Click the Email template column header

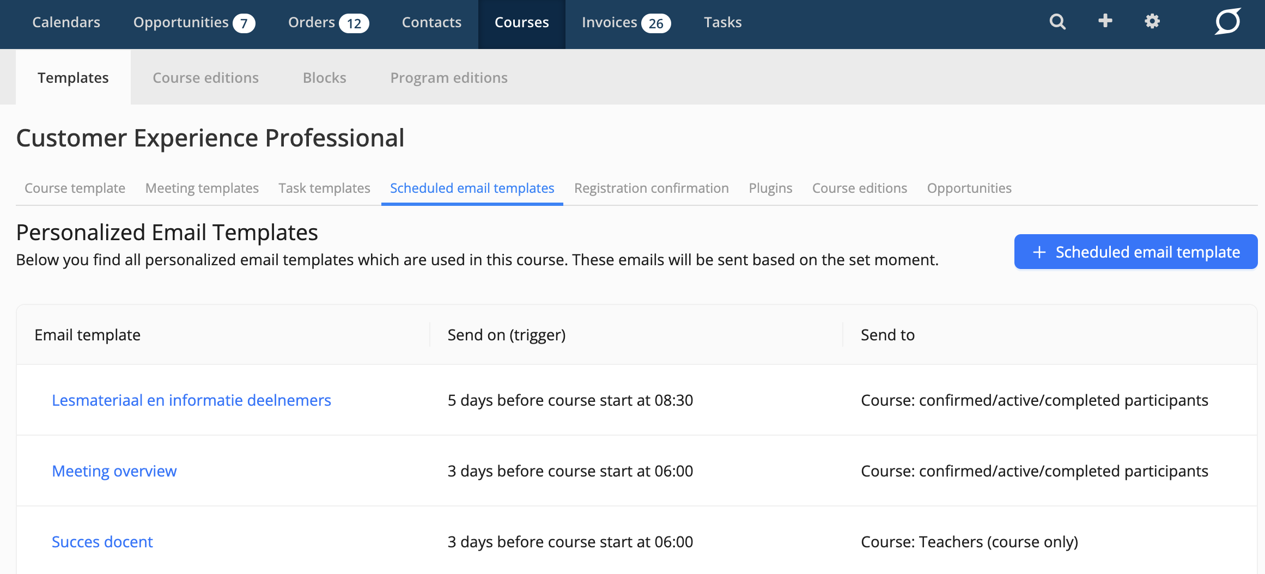[x=88, y=335]
